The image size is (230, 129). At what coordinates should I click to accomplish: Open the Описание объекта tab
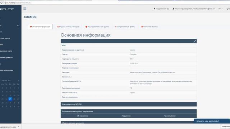[x=149, y=27]
